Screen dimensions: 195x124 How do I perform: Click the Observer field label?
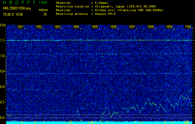point(63,3)
